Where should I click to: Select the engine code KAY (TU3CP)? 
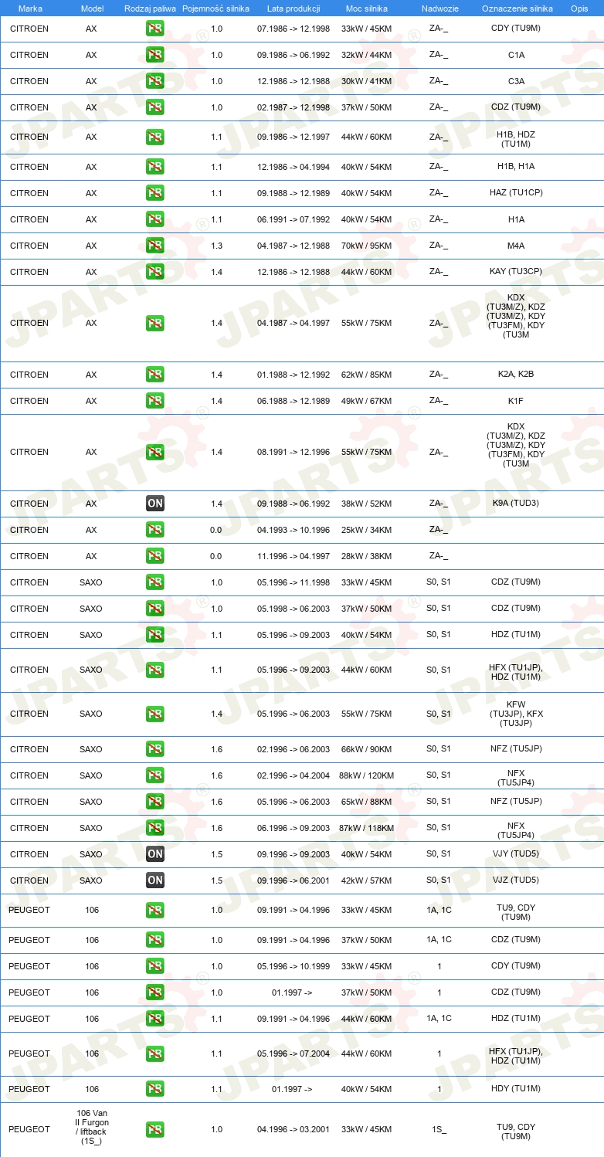pos(516,272)
